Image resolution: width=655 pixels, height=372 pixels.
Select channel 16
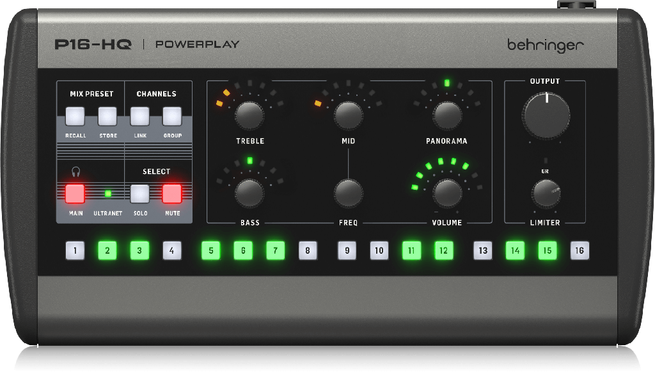point(579,251)
